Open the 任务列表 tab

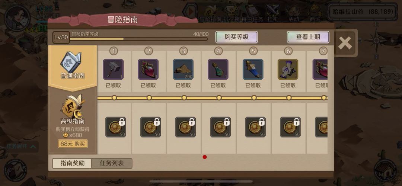[x=112, y=163]
